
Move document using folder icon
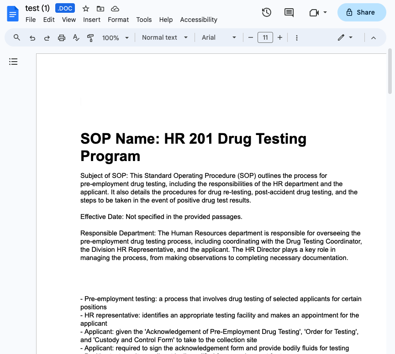tap(100, 9)
